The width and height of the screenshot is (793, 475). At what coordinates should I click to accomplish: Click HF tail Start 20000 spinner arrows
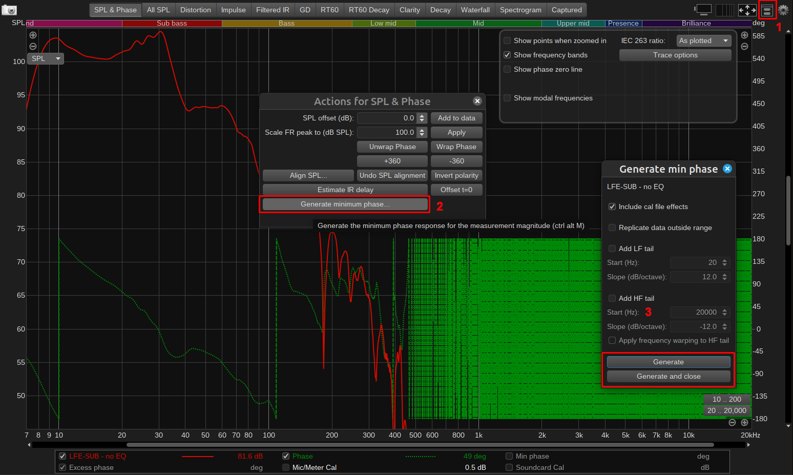click(x=724, y=312)
